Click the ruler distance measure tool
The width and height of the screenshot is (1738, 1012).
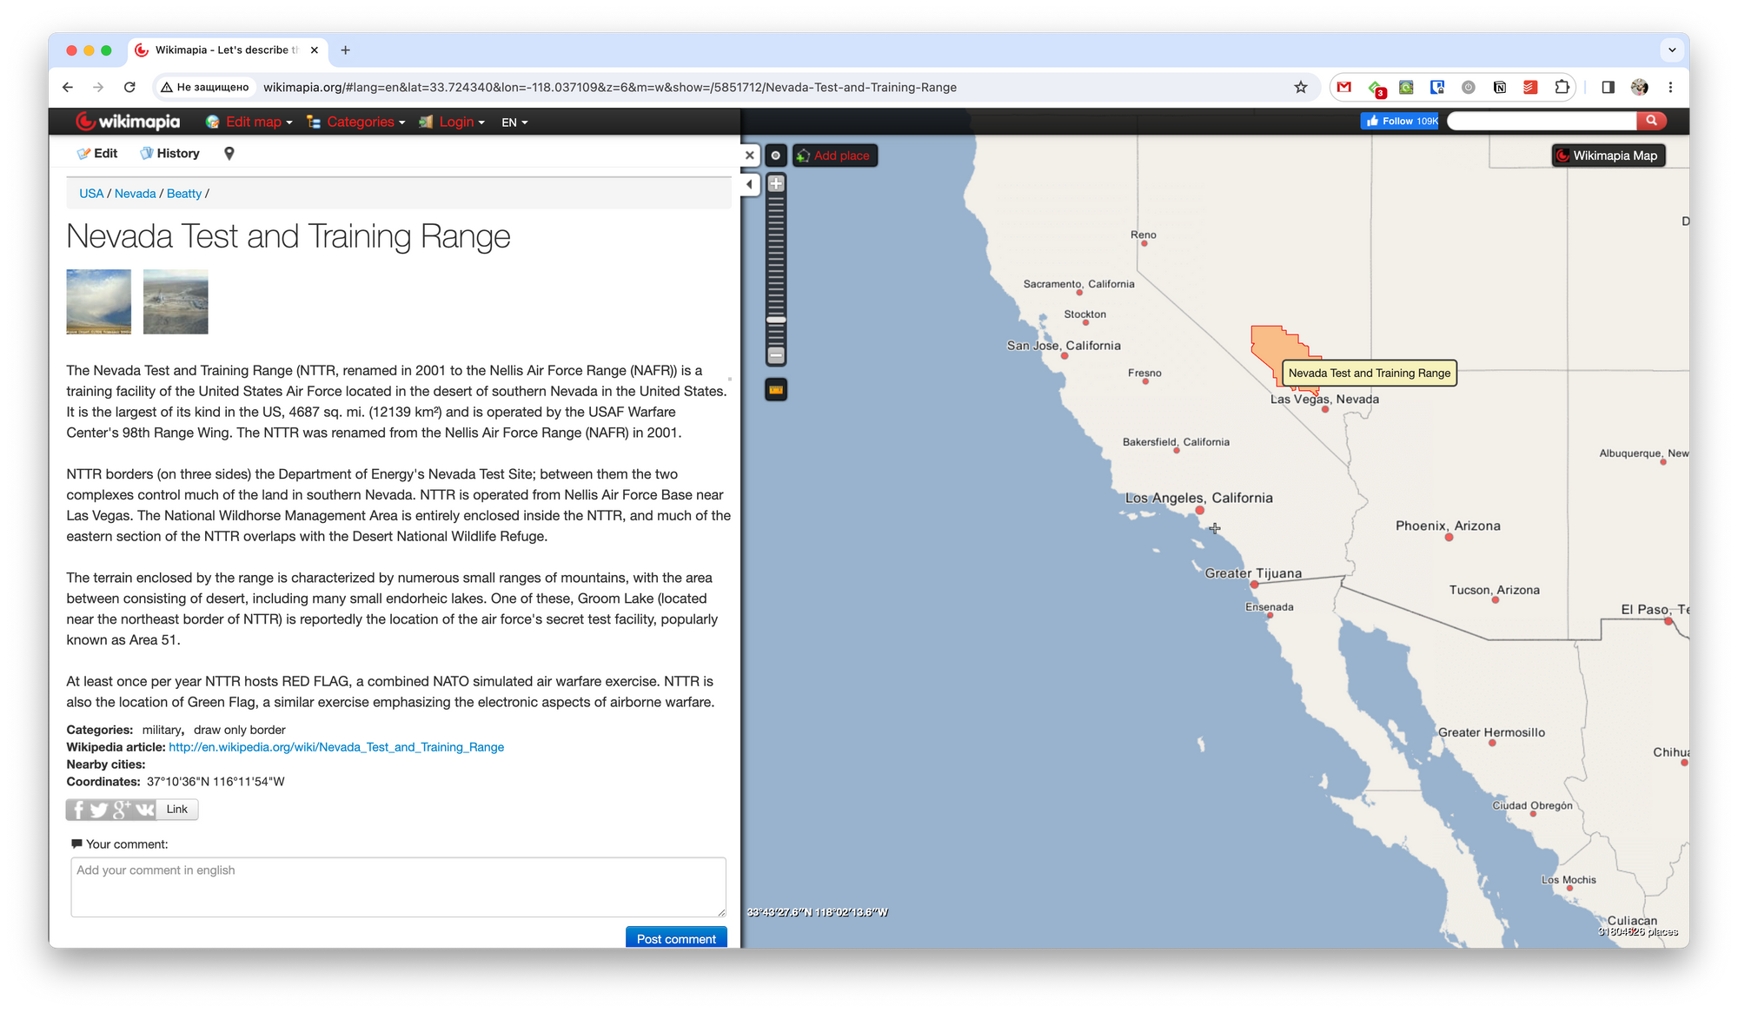click(775, 390)
